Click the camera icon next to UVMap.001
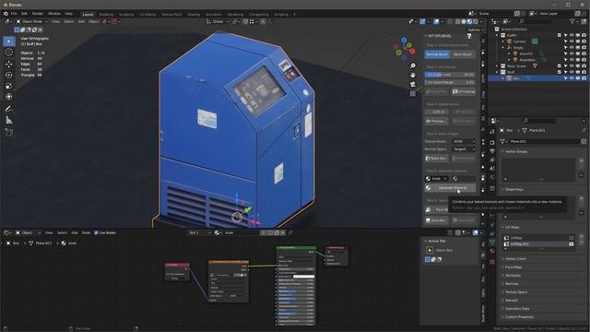This screenshot has width=590, height=332. (x=572, y=243)
